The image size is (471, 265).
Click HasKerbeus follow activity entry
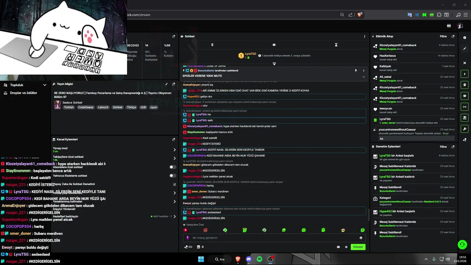[414, 58]
